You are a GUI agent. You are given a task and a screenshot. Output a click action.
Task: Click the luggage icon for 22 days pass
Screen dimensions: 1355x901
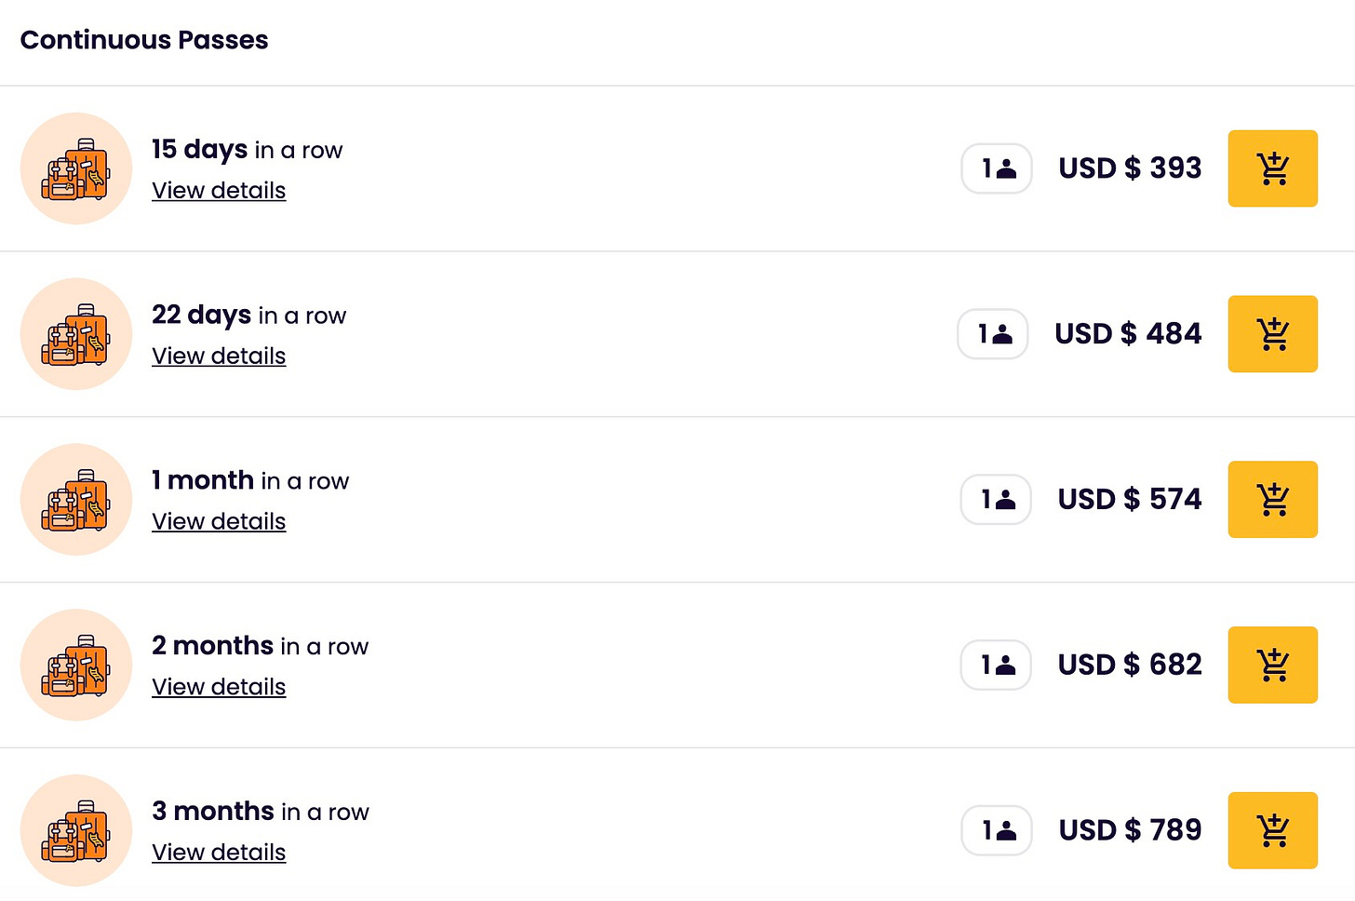(x=76, y=334)
